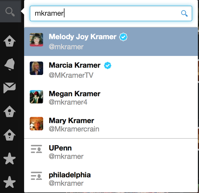Click the blue search button in field
Viewport: 199px width, 193px height.
click(184, 13)
